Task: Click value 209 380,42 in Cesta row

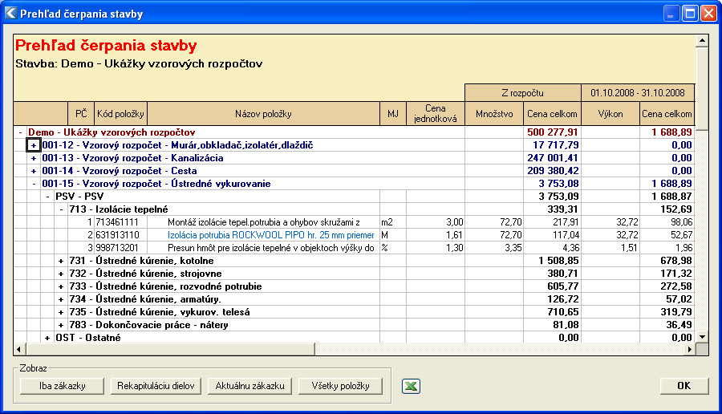Action: (553, 171)
